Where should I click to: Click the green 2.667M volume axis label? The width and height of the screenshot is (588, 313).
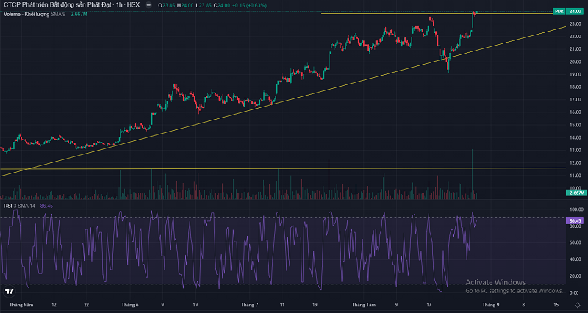pyautogui.click(x=576, y=193)
